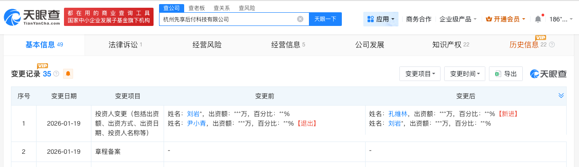Select the 查老板 search tab
The height and width of the screenshot is (167, 579).
197,8
